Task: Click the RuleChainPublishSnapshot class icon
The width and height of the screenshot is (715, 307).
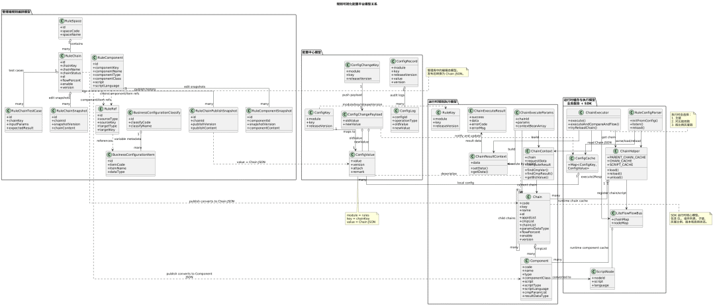Action: [193, 110]
